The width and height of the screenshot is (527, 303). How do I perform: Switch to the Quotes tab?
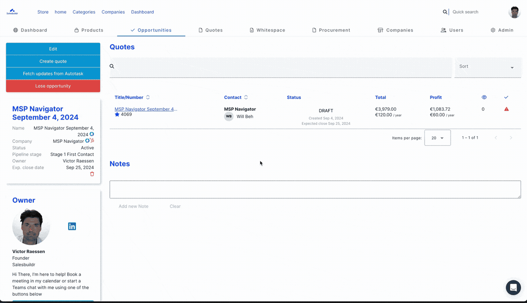(x=211, y=30)
